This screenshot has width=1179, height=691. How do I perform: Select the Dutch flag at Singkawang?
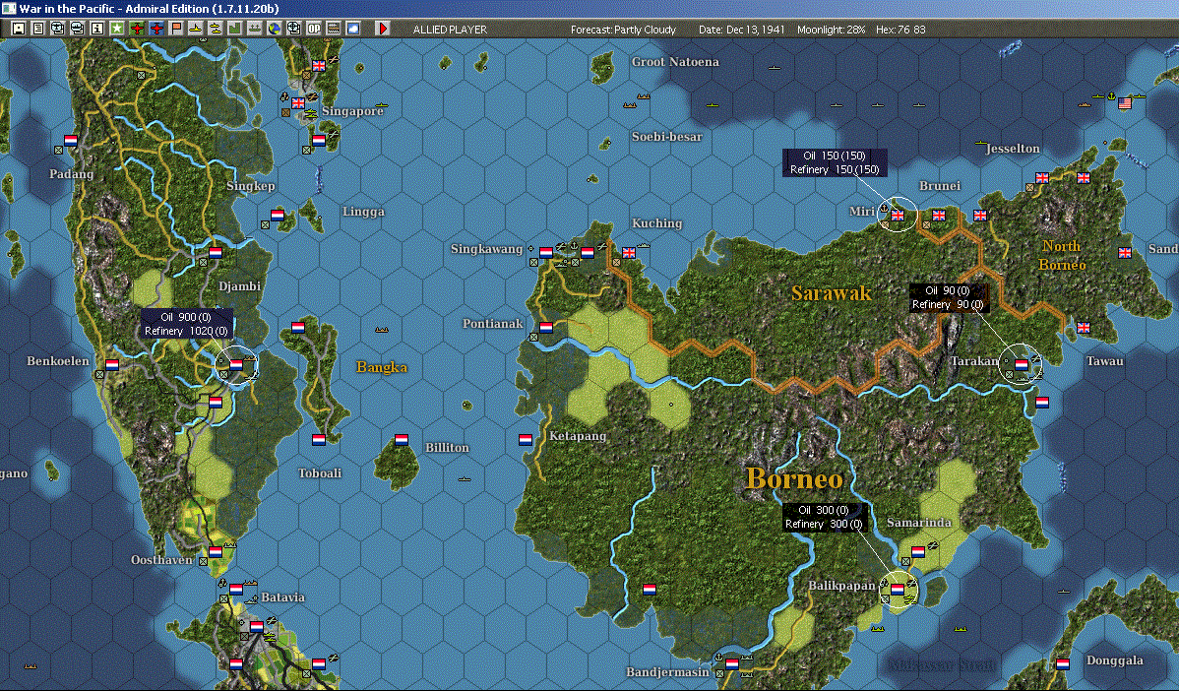[546, 253]
